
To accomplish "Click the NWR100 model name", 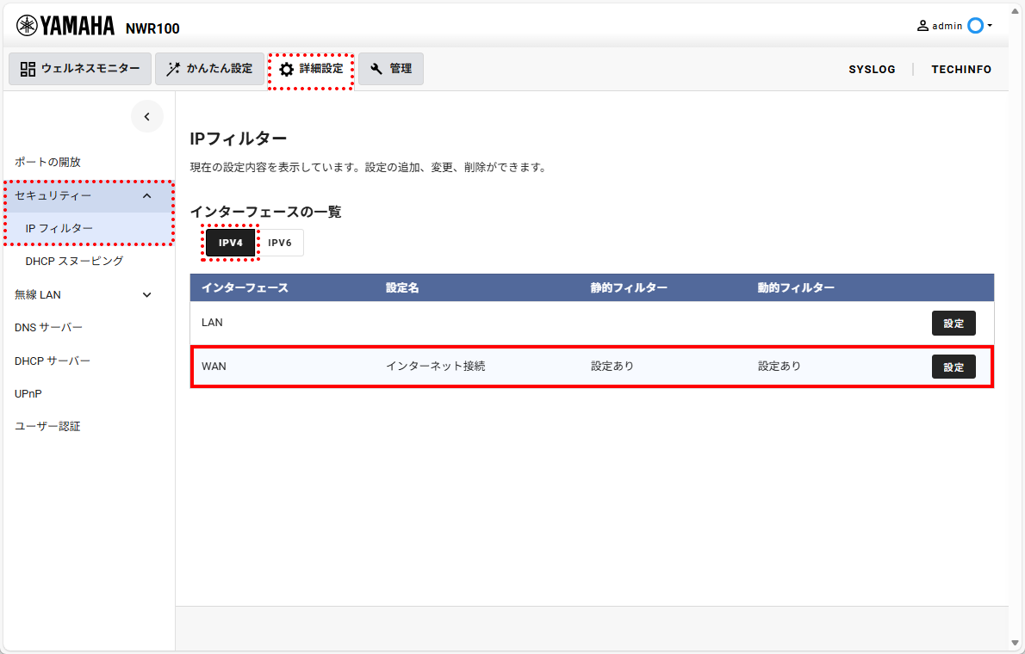I will (x=152, y=28).
